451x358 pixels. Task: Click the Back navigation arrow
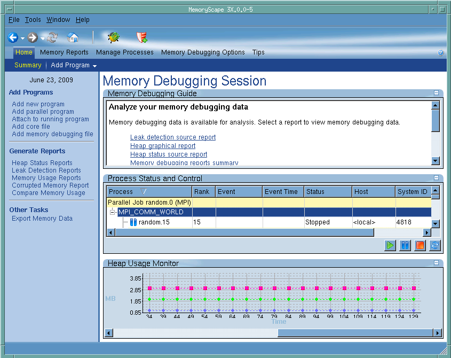pyautogui.click(x=13, y=37)
